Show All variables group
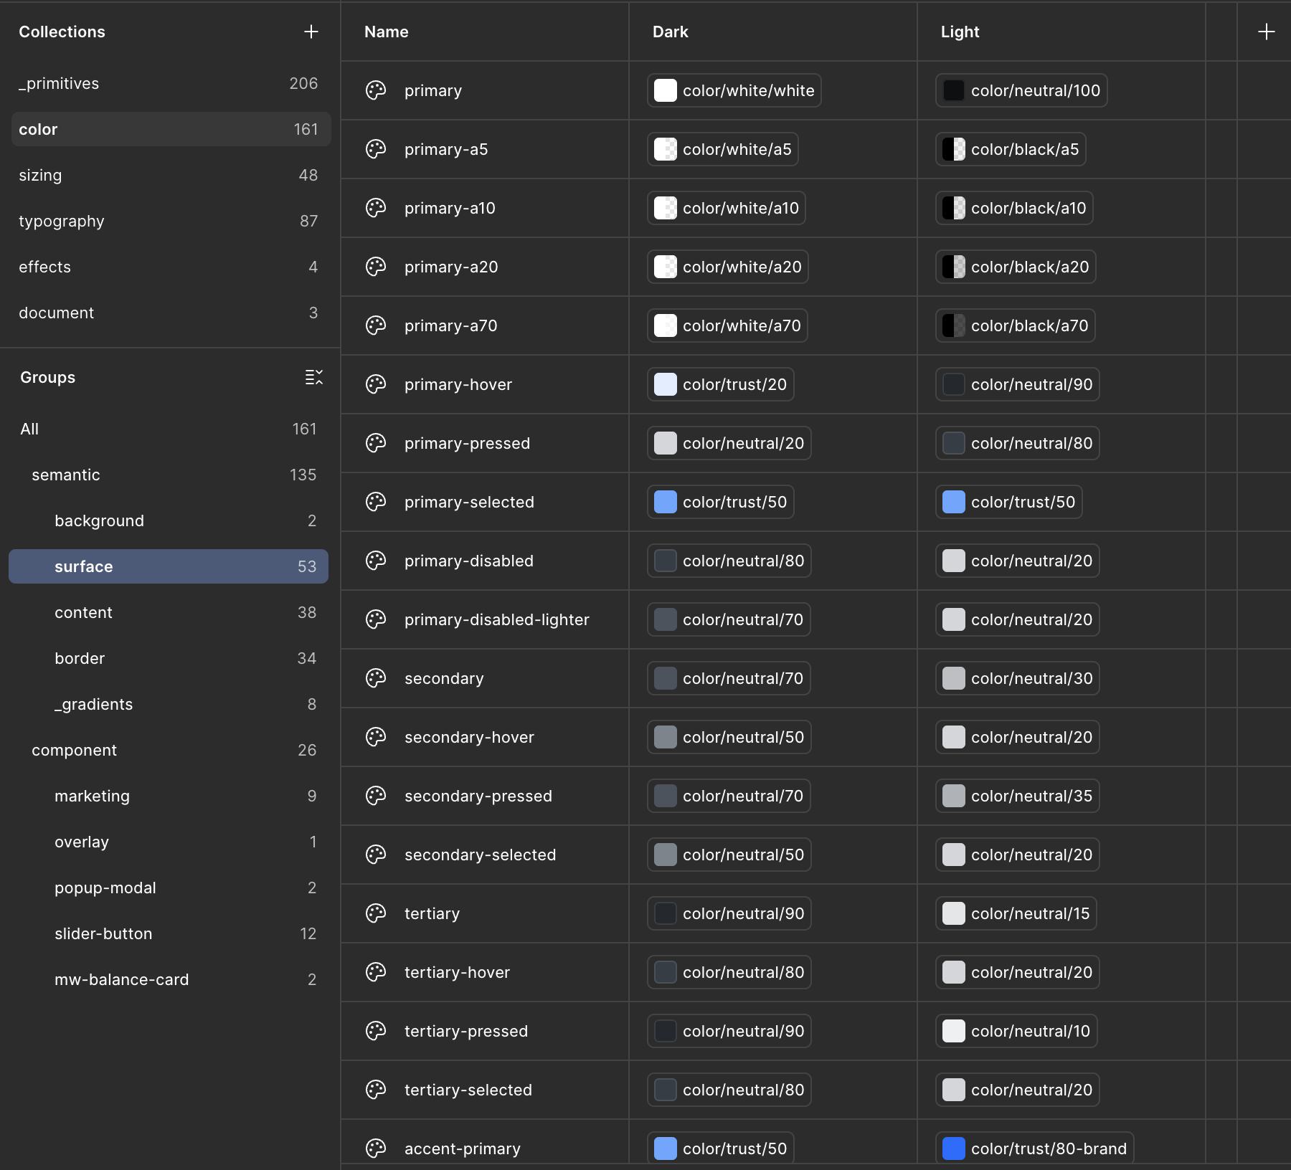 click(x=169, y=429)
